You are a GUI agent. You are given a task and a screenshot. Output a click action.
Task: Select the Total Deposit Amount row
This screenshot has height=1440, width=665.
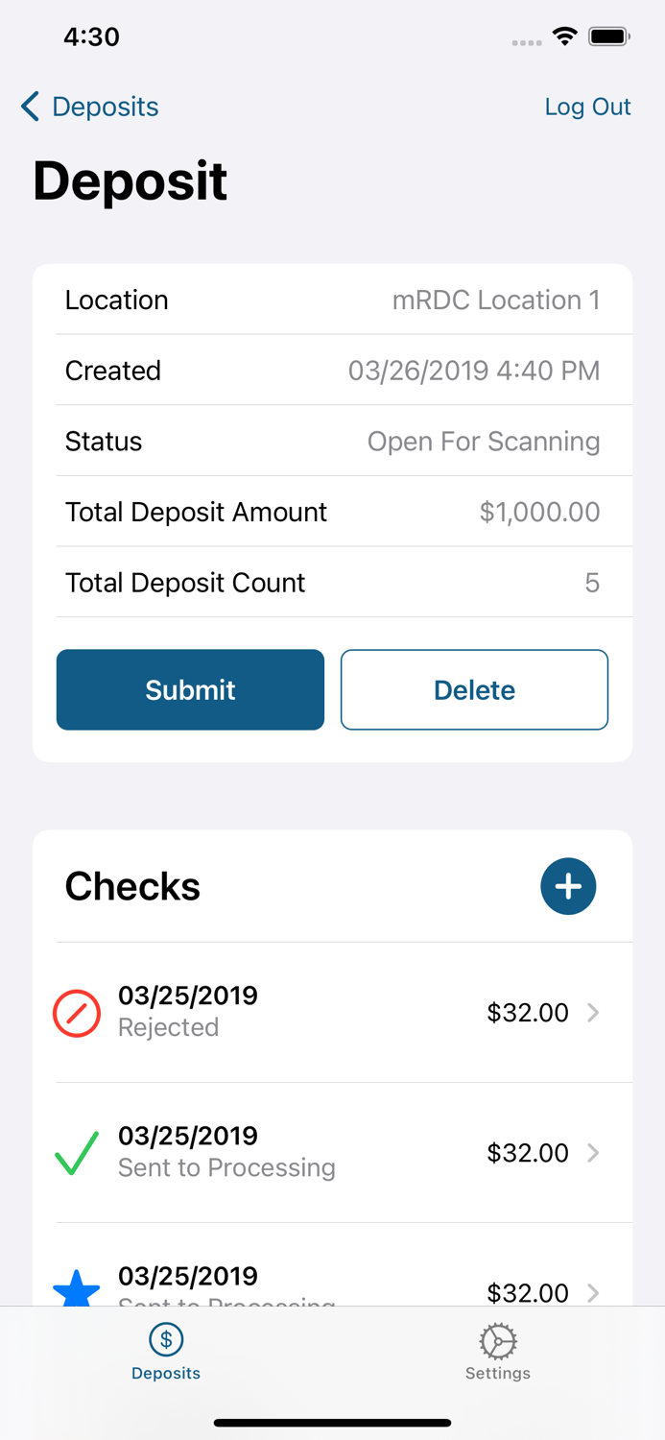(332, 512)
